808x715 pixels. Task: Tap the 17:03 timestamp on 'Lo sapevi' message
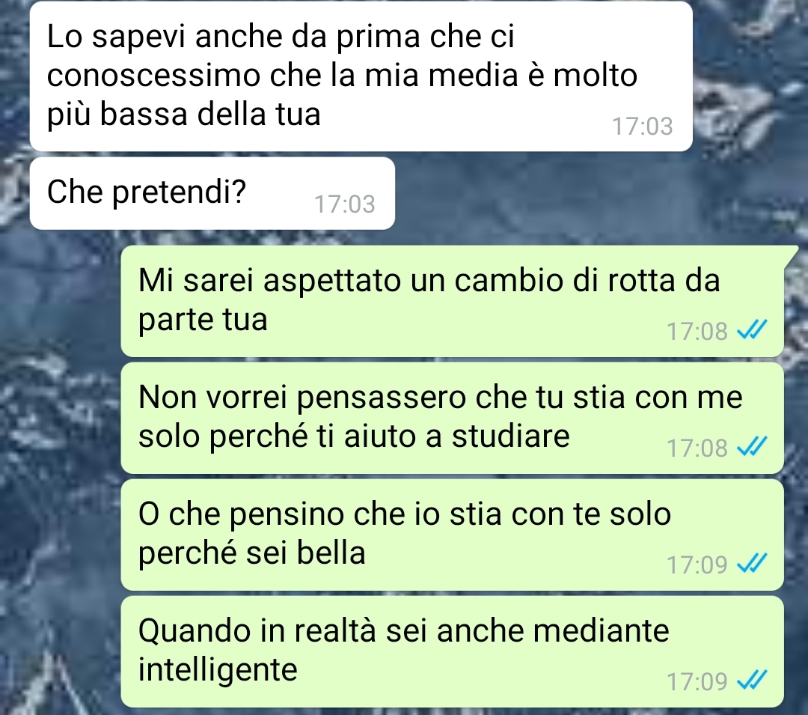click(x=642, y=127)
